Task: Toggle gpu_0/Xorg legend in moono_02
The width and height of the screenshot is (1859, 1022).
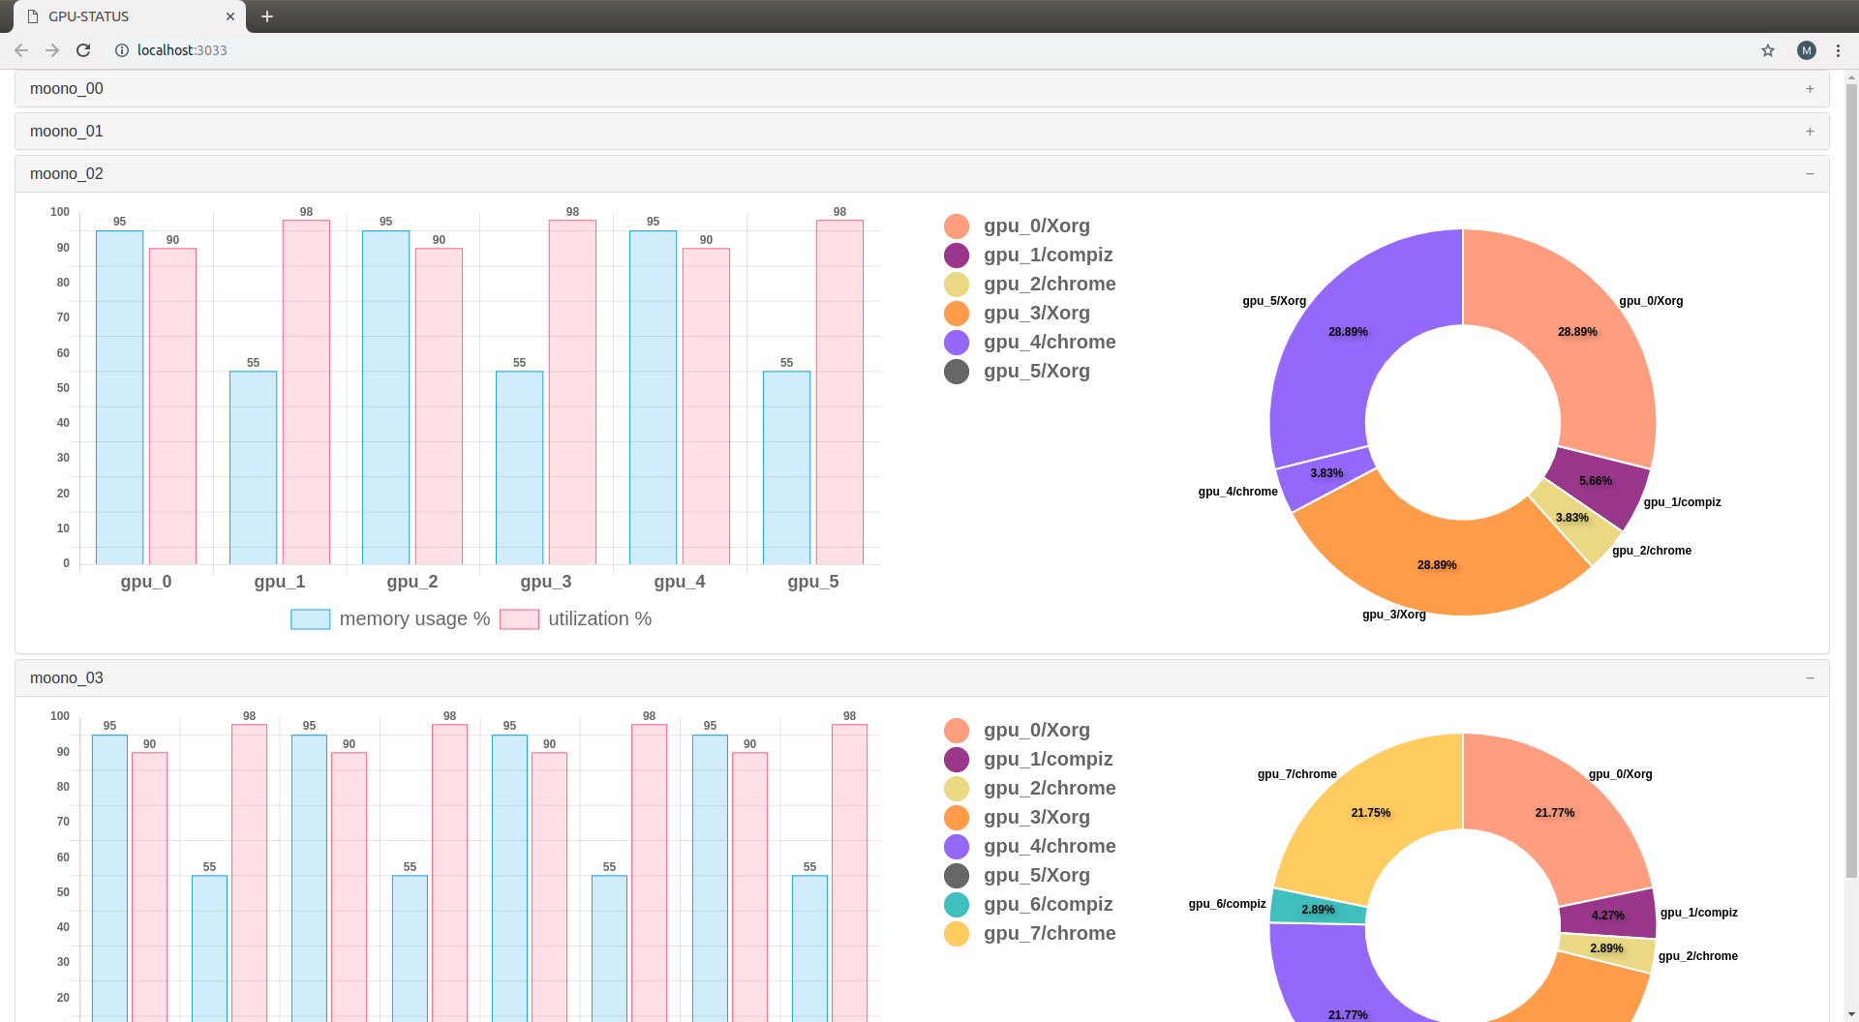Action: coord(1017,226)
